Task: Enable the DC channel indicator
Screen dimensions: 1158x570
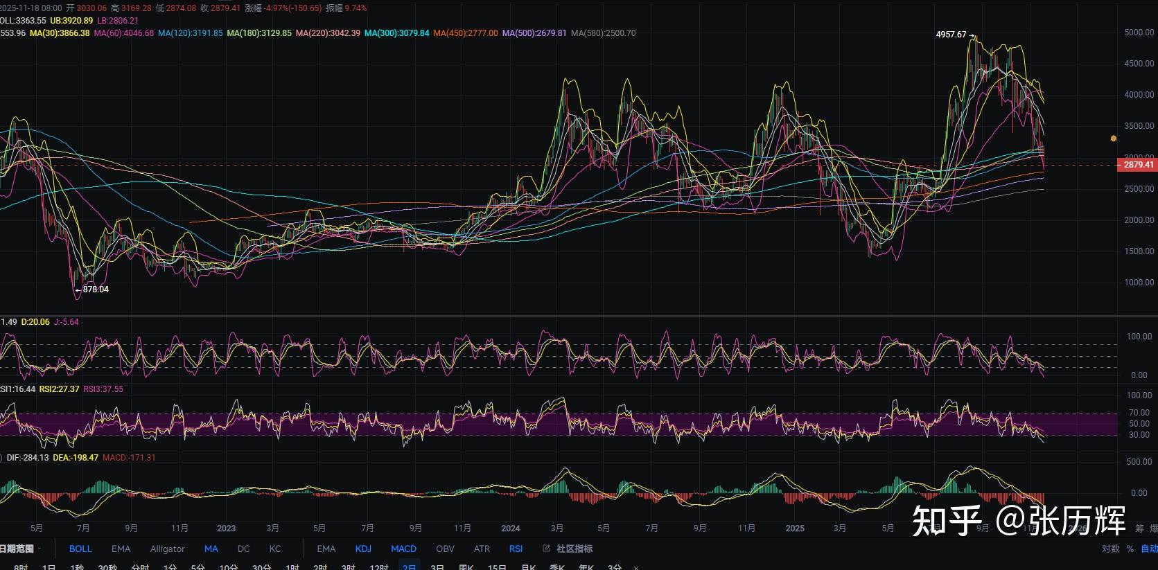Action: click(x=243, y=549)
